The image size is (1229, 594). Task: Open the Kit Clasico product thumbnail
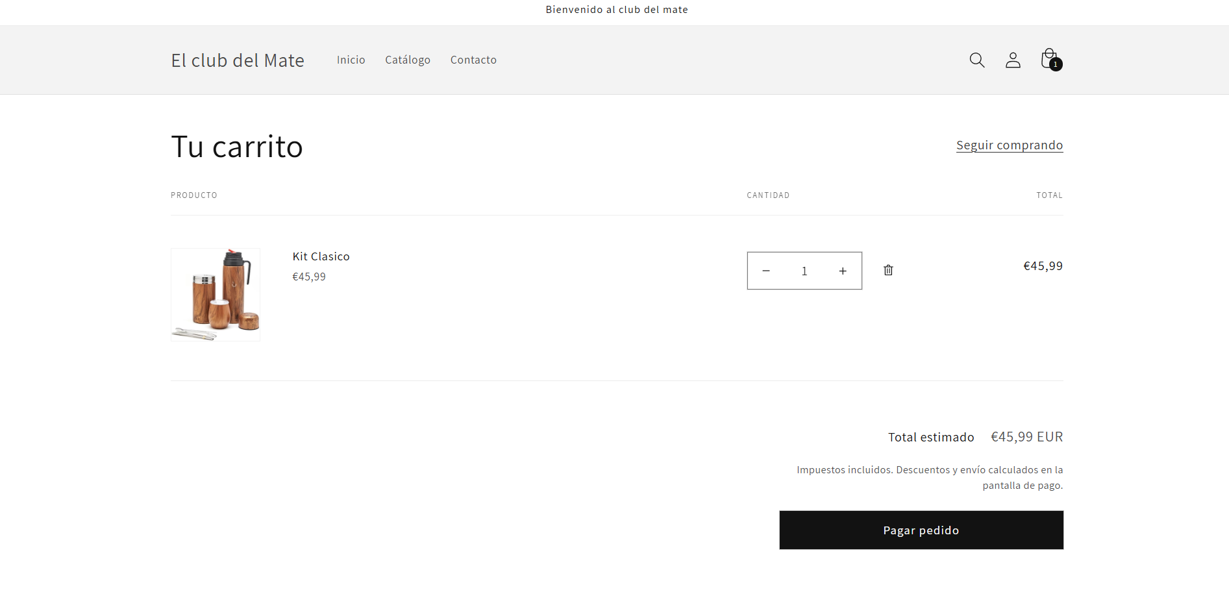coord(216,295)
